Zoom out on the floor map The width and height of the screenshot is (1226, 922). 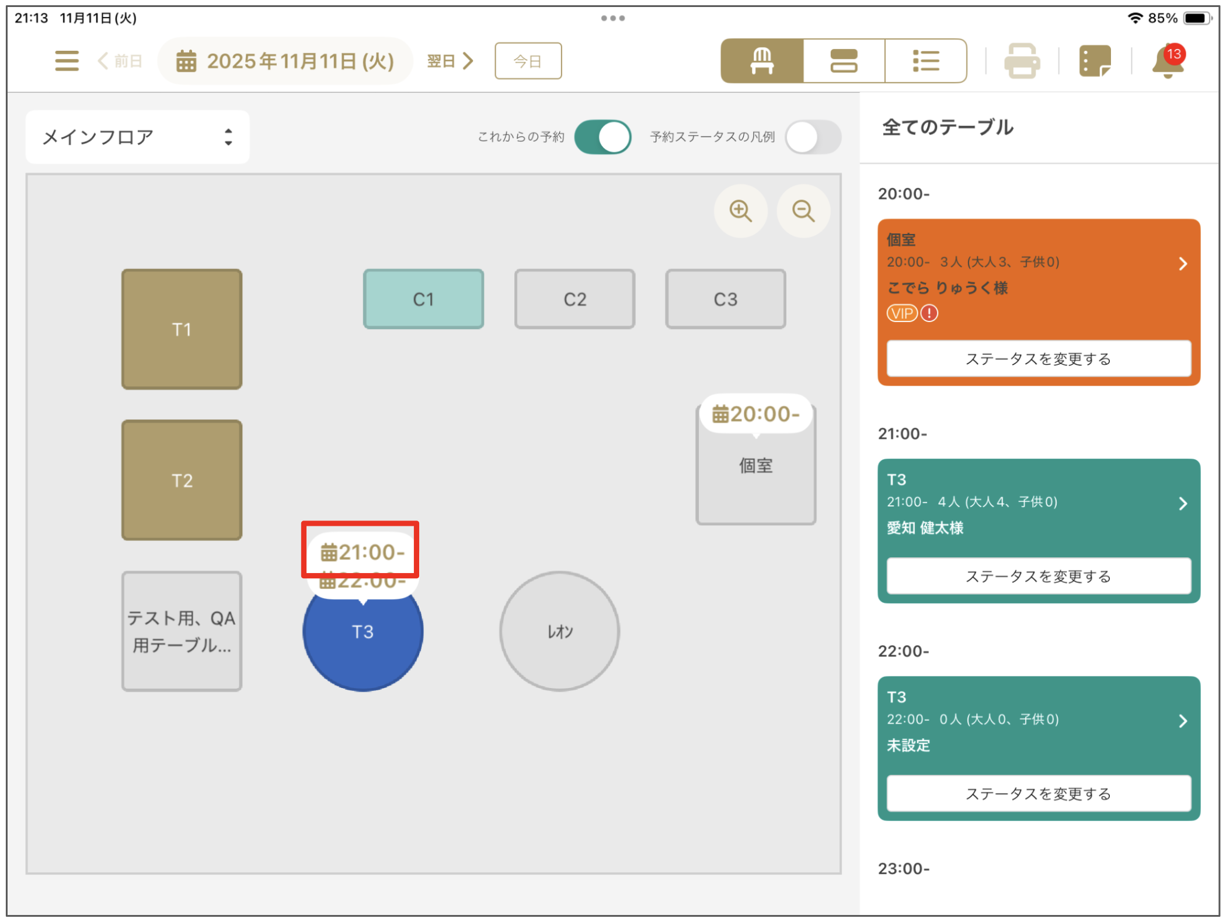(803, 211)
